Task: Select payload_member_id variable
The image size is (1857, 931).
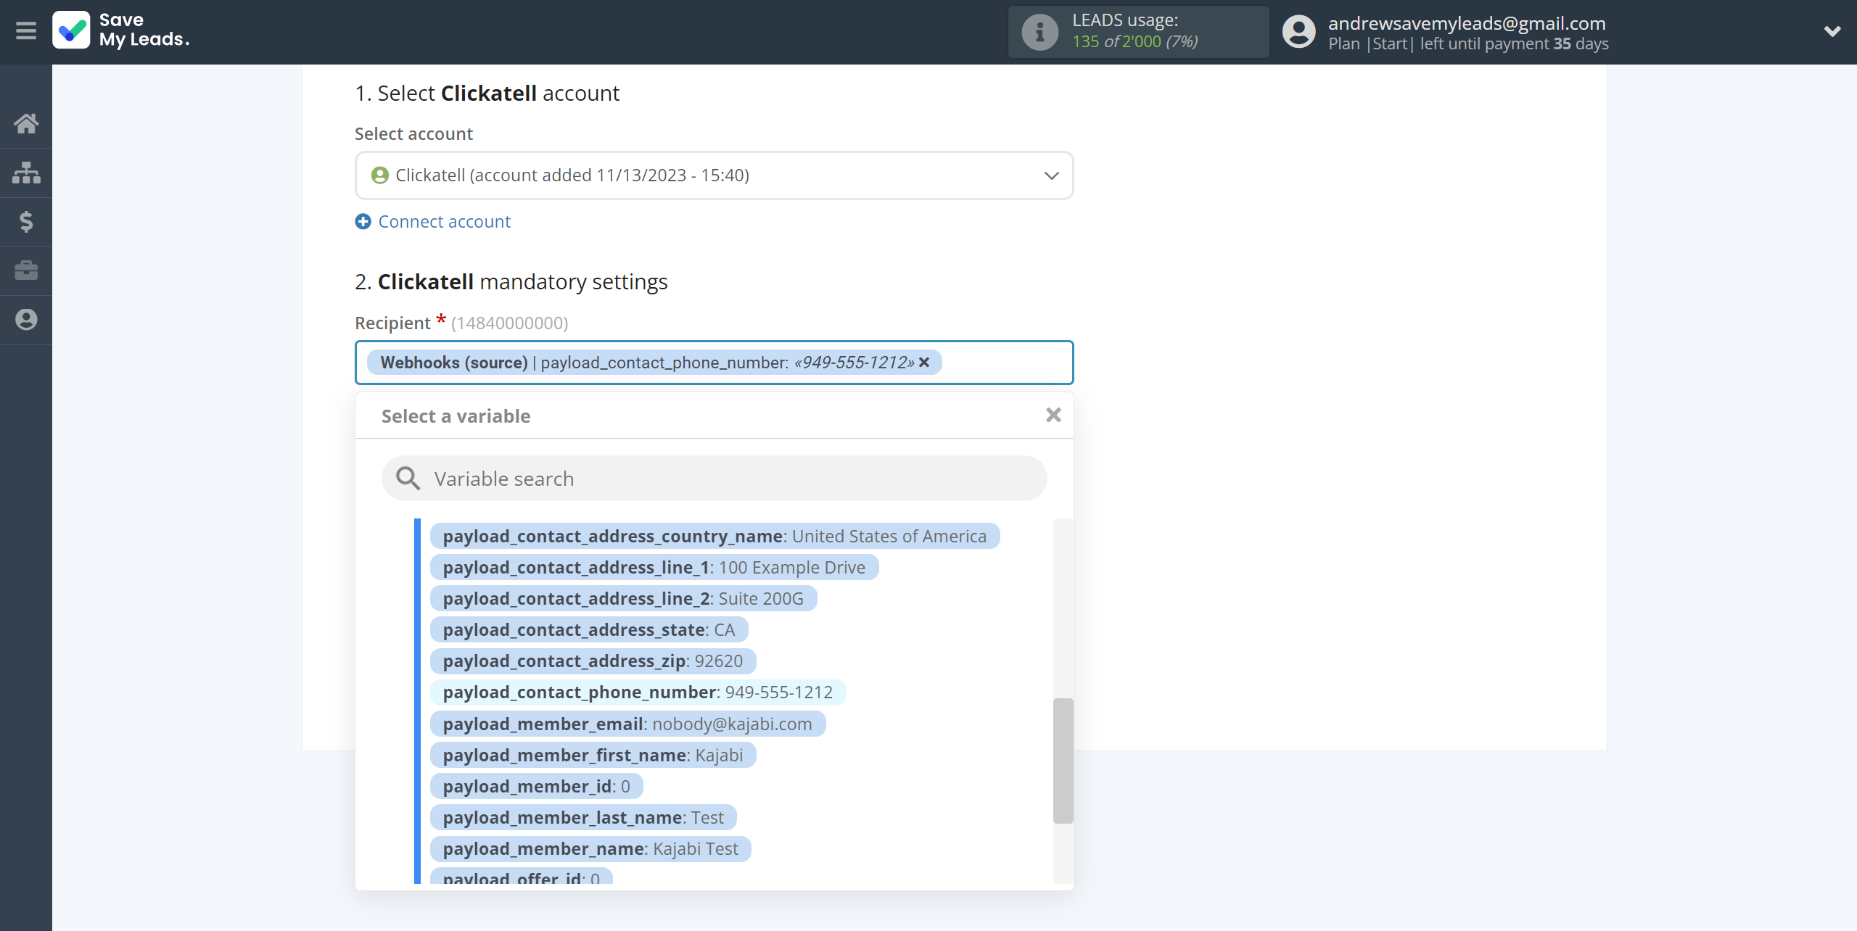Action: click(x=536, y=786)
